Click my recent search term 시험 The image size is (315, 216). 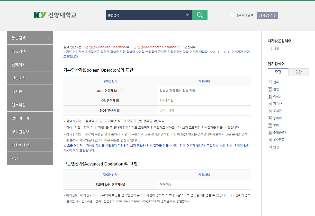(x=276, y=49)
